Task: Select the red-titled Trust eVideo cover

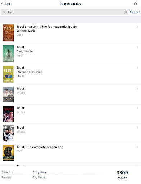Action: pyautogui.click(x=8, y=114)
